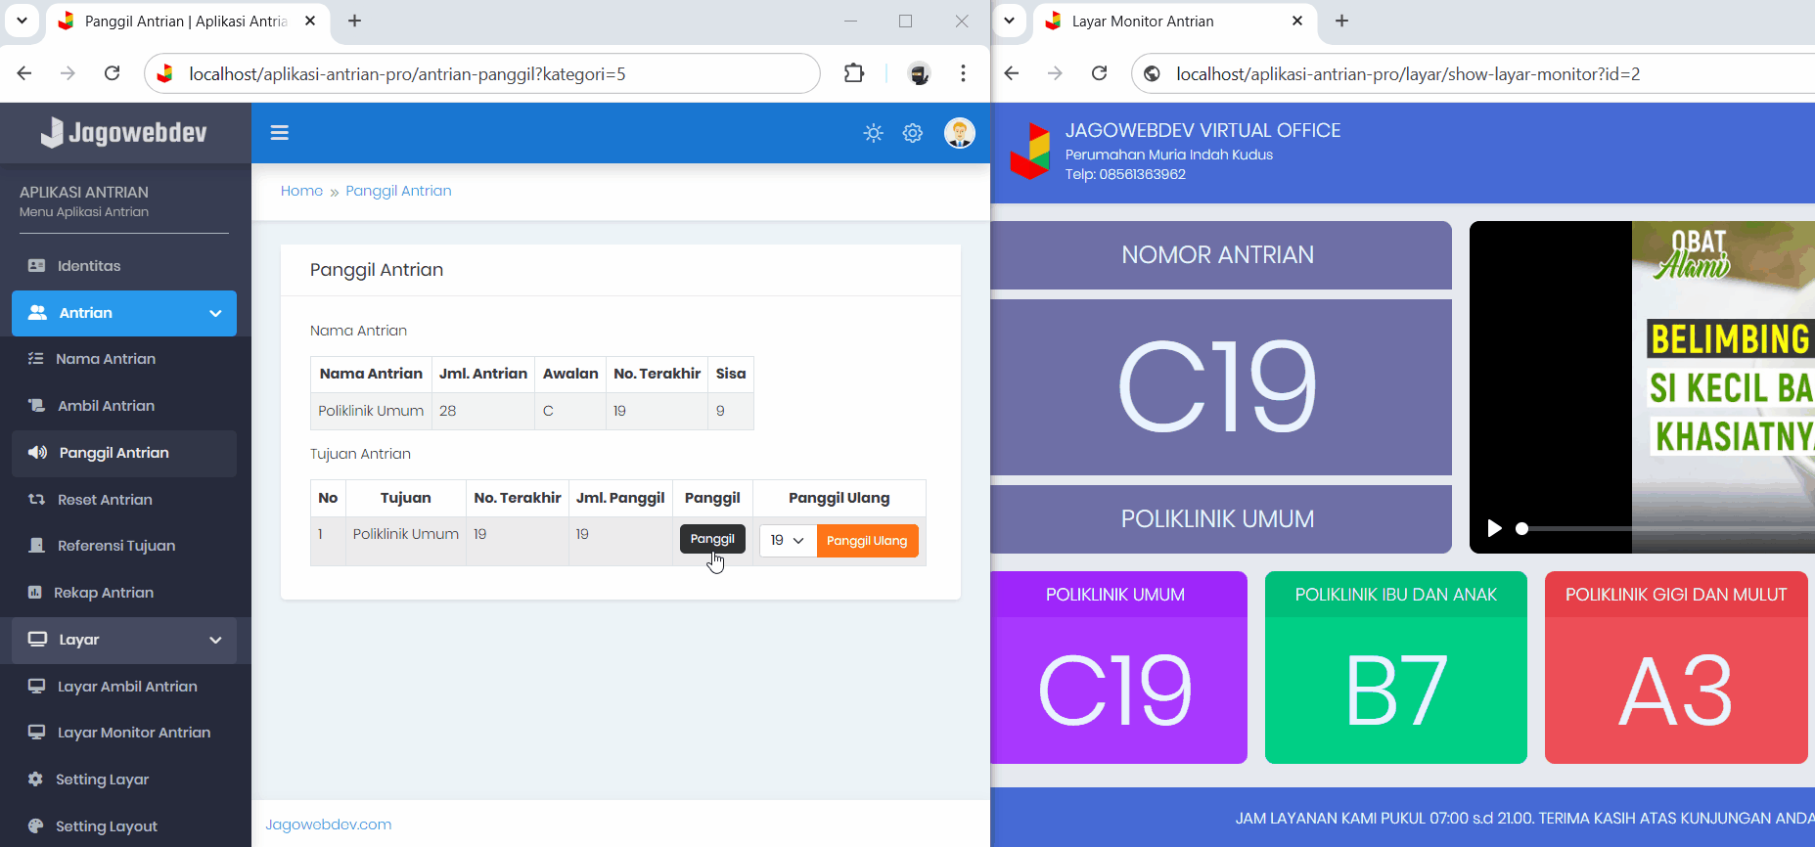
Task: Open Referensi Tujuan from the sidebar
Action: point(124,546)
